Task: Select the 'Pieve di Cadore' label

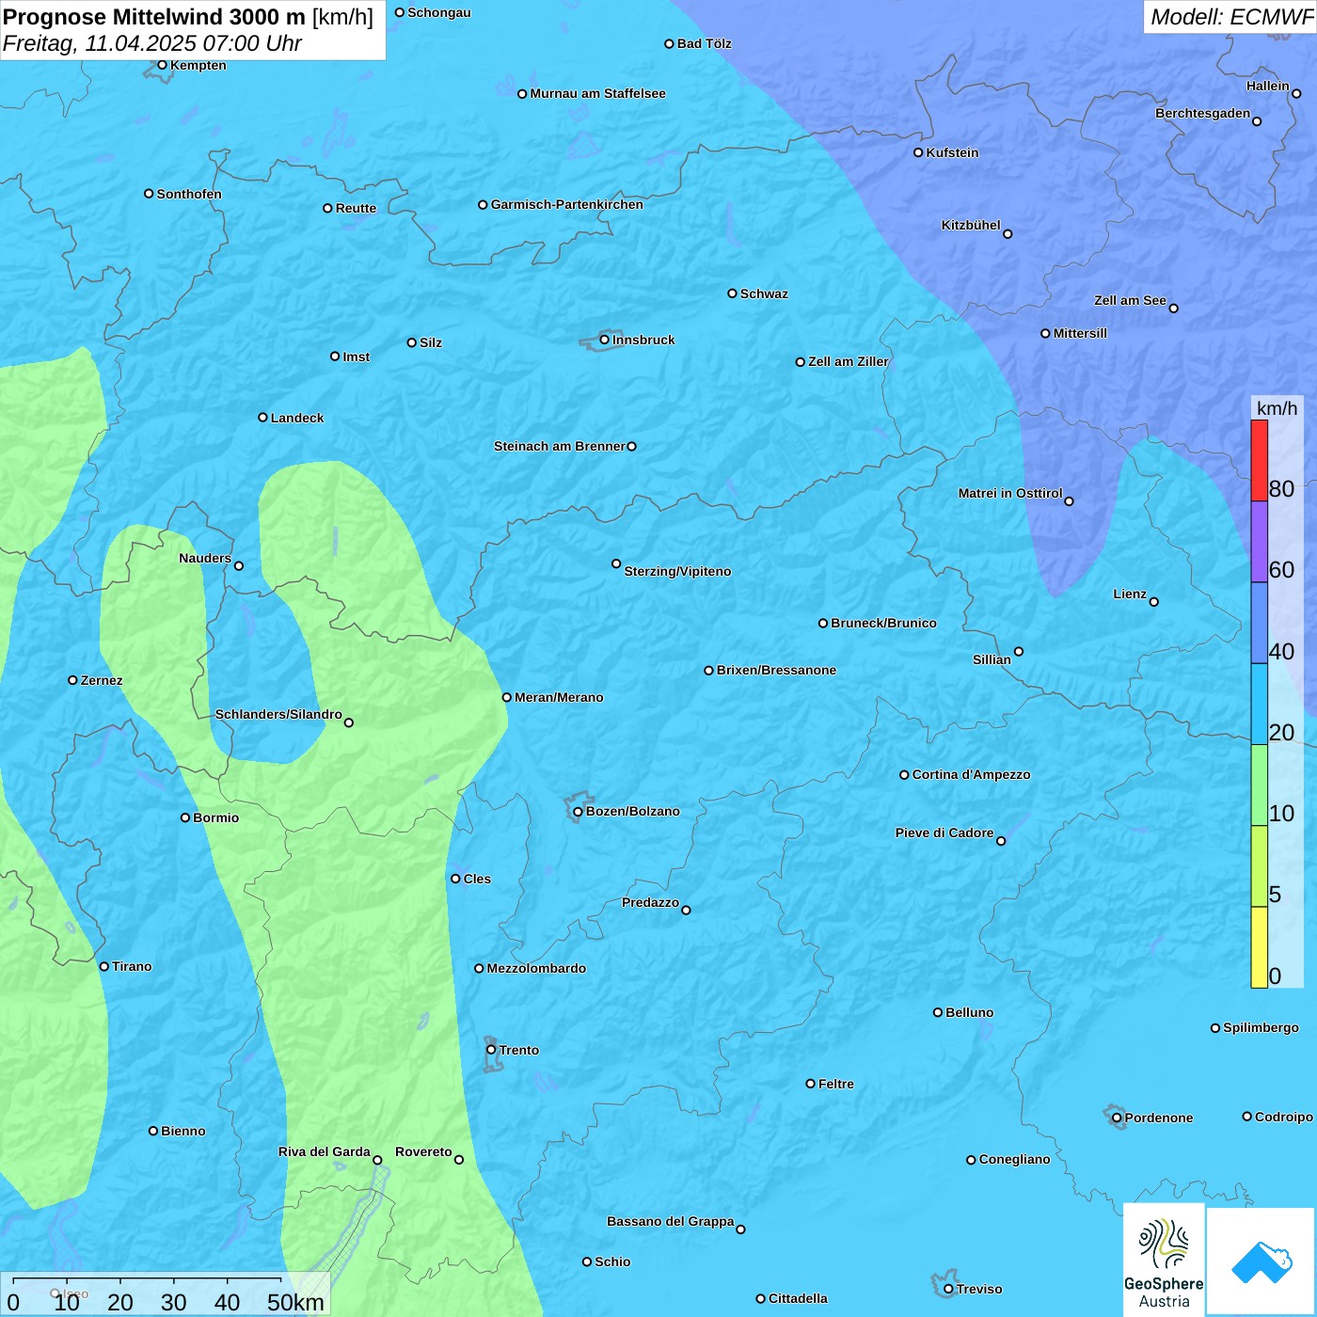Action: 944,833
